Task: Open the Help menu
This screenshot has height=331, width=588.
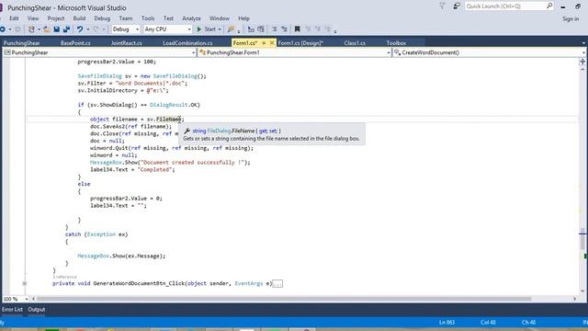Action: [243, 18]
